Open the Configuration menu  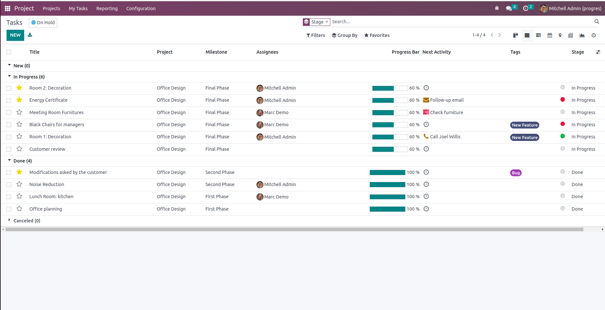click(x=141, y=9)
